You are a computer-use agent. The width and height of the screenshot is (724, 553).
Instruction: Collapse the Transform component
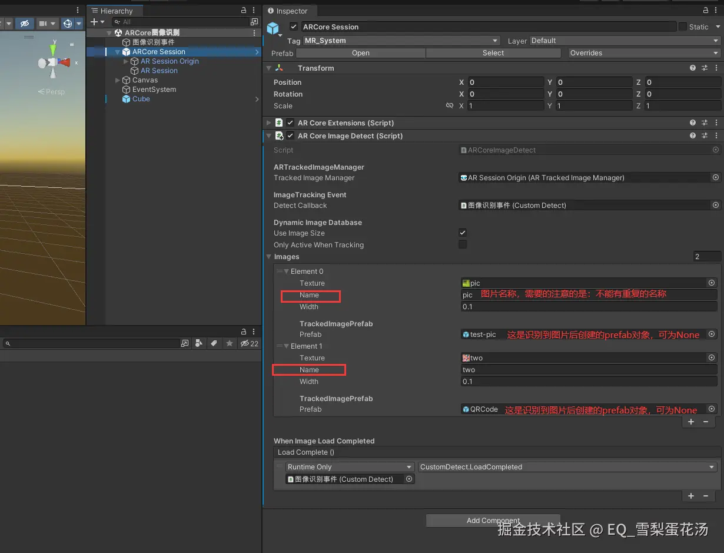[269, 68]
